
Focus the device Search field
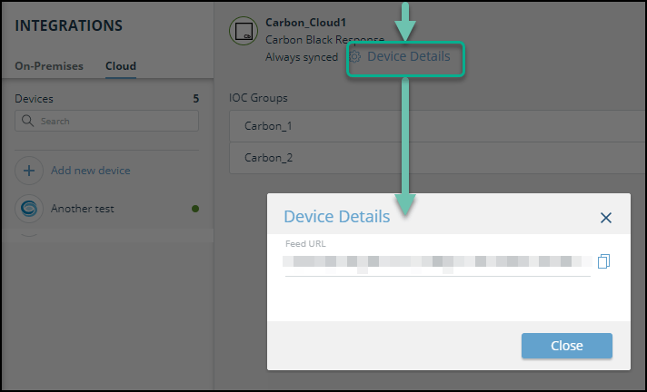tap(114, 121)
